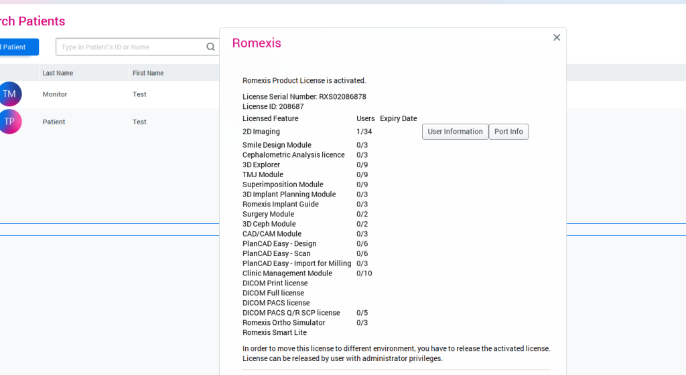Open Port Info for 2D Imaging
The height and width of the screenshot is (375, 686).
click(x=508, y=132)
